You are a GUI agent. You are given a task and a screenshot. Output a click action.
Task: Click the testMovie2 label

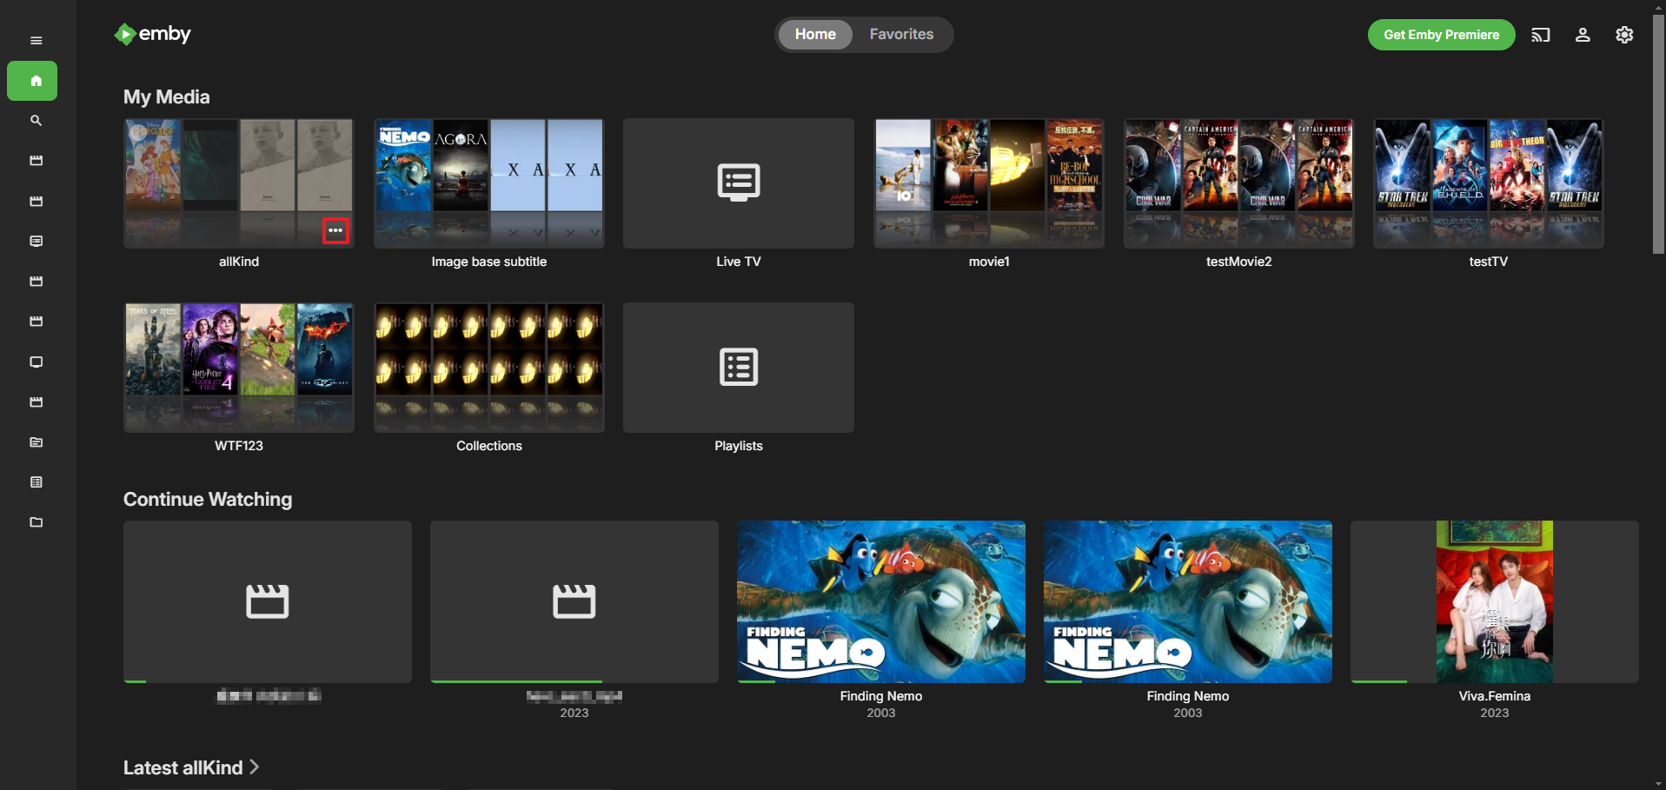1239,262
